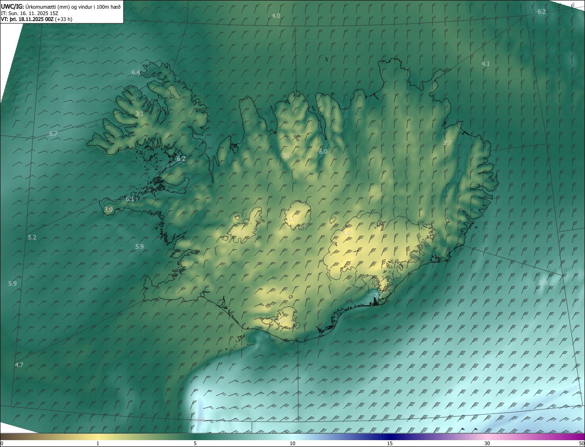The width and height of the screenshot is (585, 447).
Task: Click the colorbar tick label "50"
Action: tap(581, 443)
